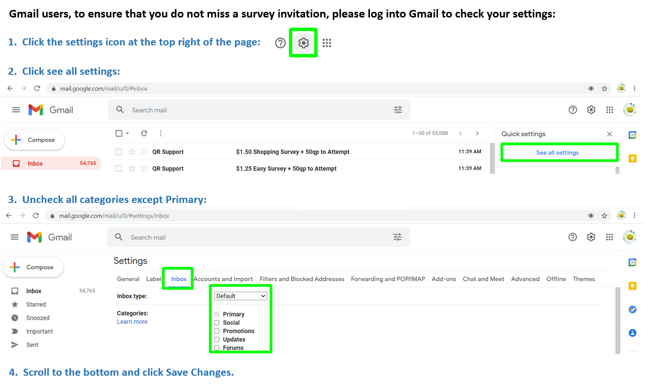Click the mail.google.com settings/inbox address bar
This screenshot has width=658, height=389.
[x=328, y=216]
